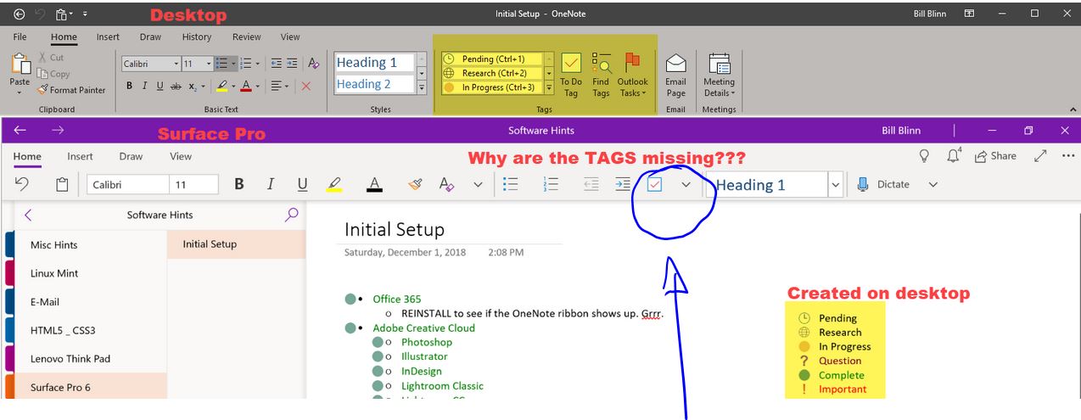Toggle Italic in Surface Pro toolbar

click(x=271, y=184)
